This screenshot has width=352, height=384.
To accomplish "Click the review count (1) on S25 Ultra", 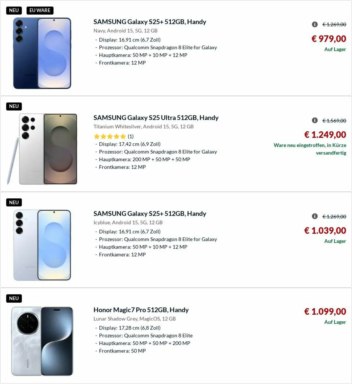I will [x=131, y=137].
